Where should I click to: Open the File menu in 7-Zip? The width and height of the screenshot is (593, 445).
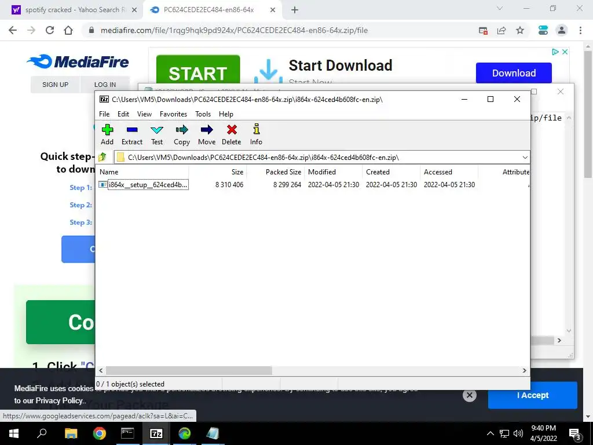104,114
